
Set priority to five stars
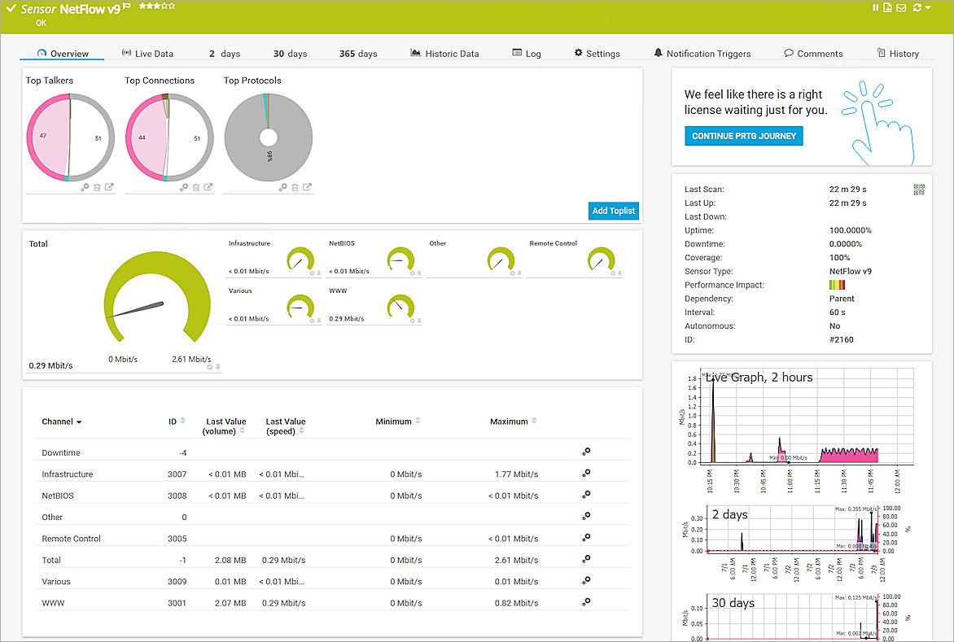point(172,6)
